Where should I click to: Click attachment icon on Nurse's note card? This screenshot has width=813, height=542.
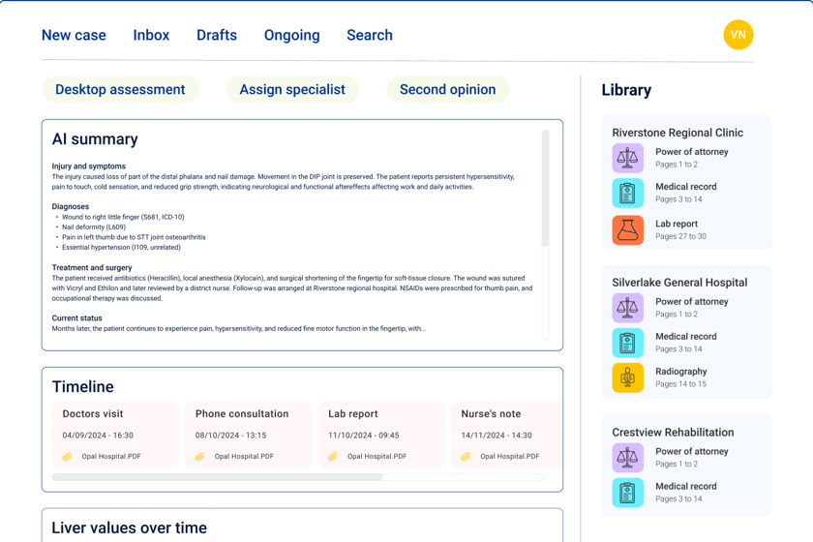tap(466, 457)
